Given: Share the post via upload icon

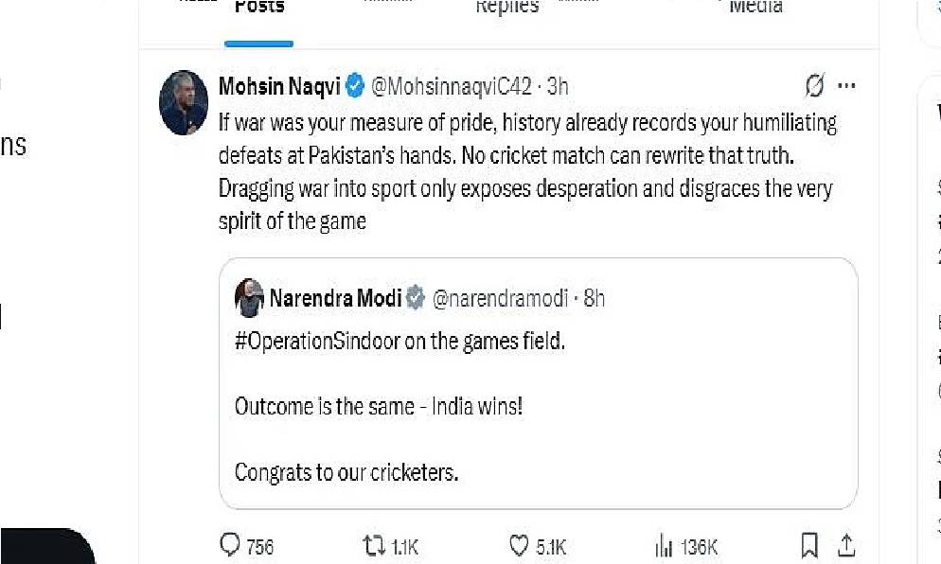Looking at the screenshot, I should pos(846,545).
